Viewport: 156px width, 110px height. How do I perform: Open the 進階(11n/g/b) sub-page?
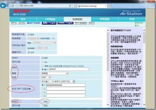(x=49, y=23)
